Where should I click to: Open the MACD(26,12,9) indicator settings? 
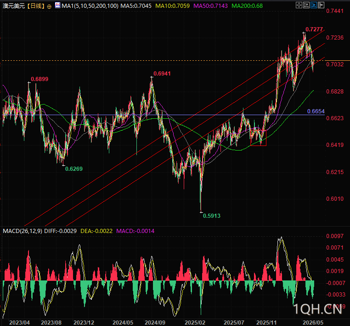[23, 231]
